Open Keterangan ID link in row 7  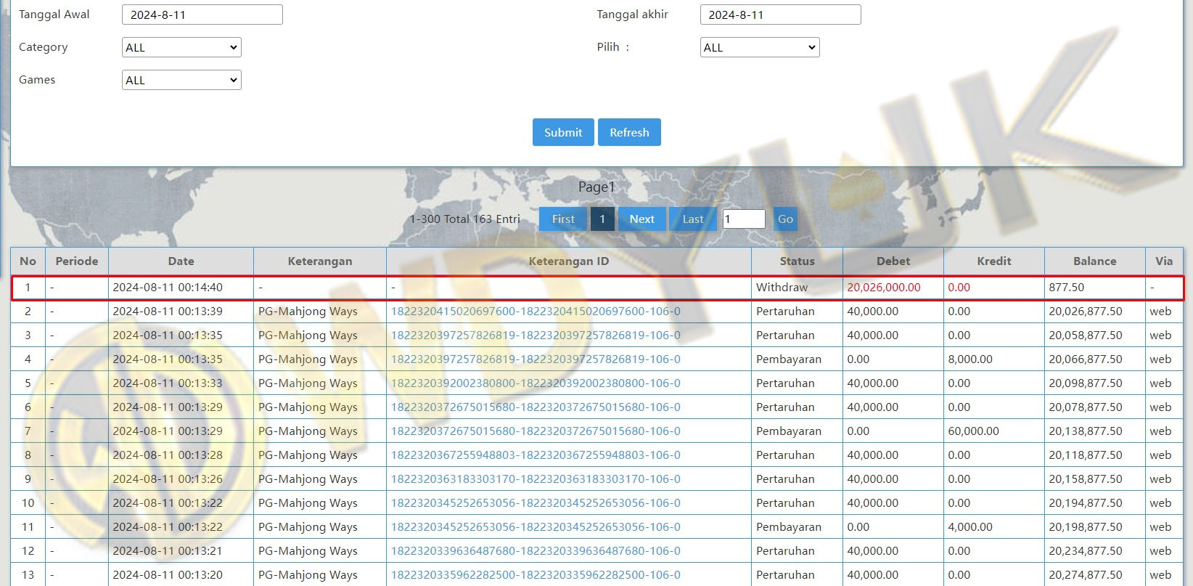(536, 431)
